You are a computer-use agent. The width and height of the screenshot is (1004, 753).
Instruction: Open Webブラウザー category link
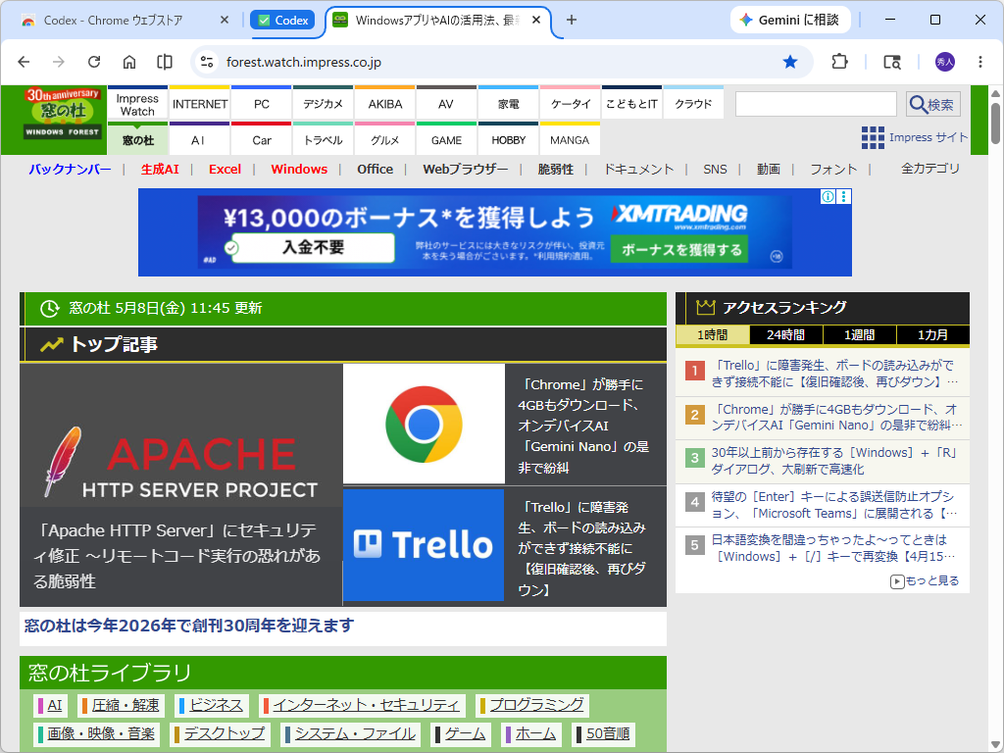click(466, 169)
